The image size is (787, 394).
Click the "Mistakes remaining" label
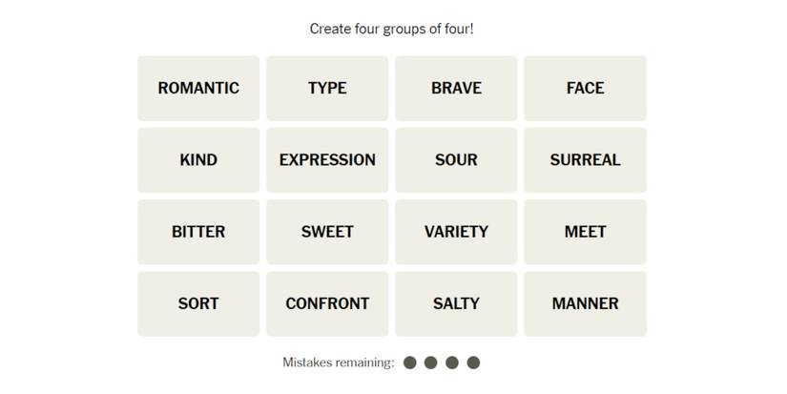pos(339,363)
